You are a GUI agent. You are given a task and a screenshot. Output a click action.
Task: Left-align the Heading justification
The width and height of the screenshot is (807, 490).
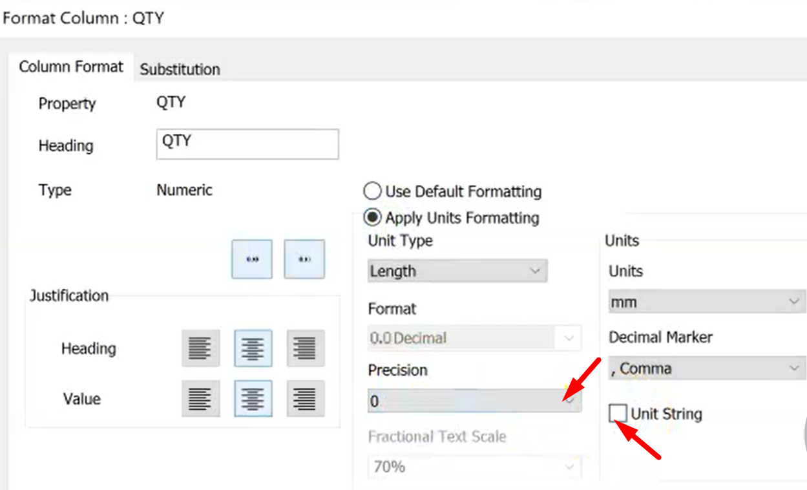tap(200, 348)
